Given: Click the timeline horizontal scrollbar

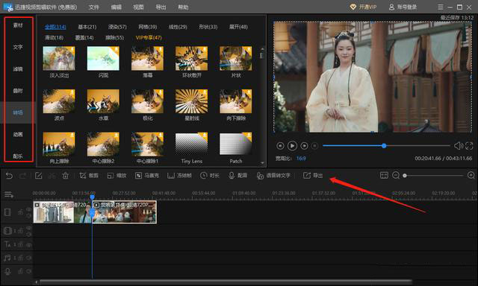Looking at the screenshot, I should (x=226, y=282).
